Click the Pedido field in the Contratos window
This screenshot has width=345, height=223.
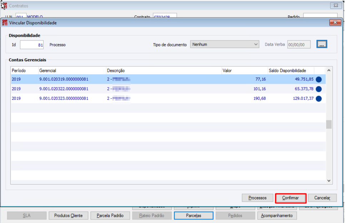pos(320,16)
